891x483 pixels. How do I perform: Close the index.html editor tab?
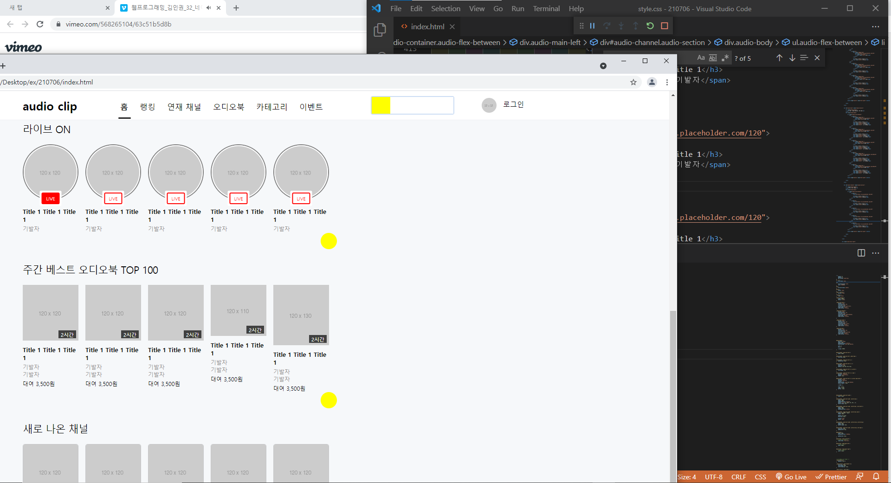[452, 27]
